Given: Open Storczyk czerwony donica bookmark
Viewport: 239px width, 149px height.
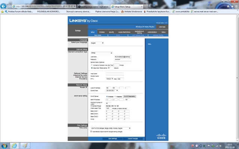Looking at the screenshot, I should (x=78, y=12).
